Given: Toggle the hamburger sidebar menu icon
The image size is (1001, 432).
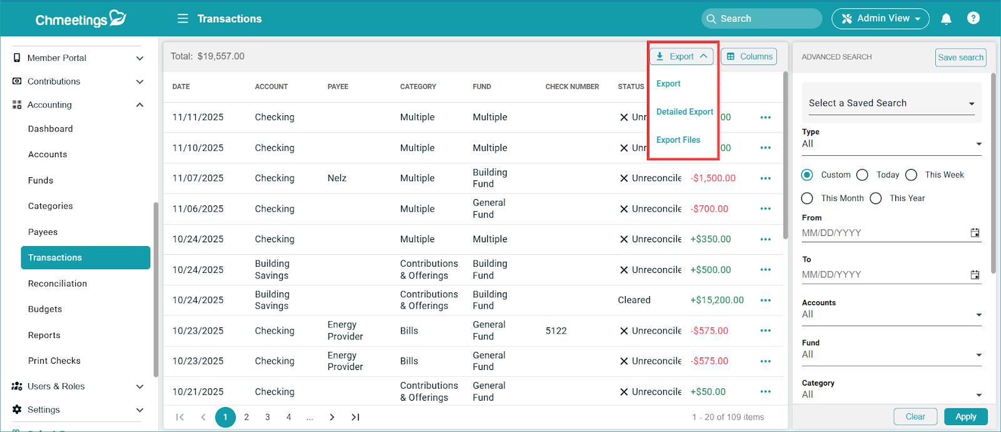Looking at the screenshot, I should click(x=183, y=19).
